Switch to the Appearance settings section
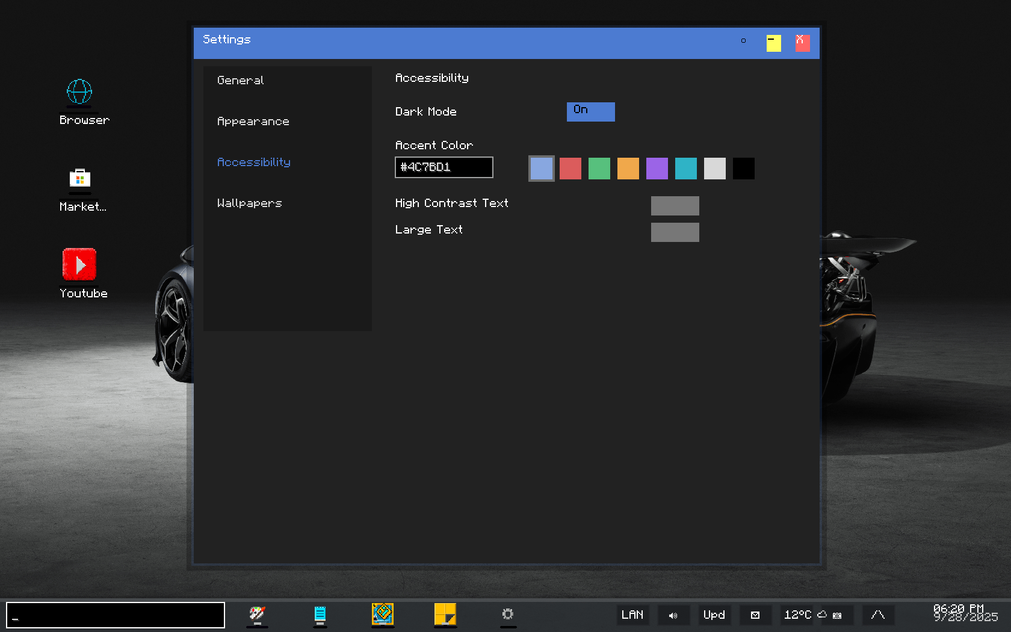 click(x=253, y=121)
